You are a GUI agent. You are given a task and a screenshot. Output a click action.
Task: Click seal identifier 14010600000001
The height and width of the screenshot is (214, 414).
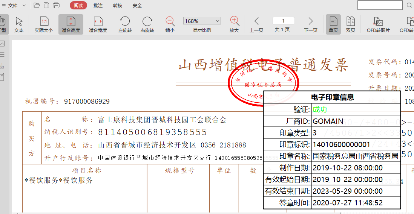click(341, 144)
